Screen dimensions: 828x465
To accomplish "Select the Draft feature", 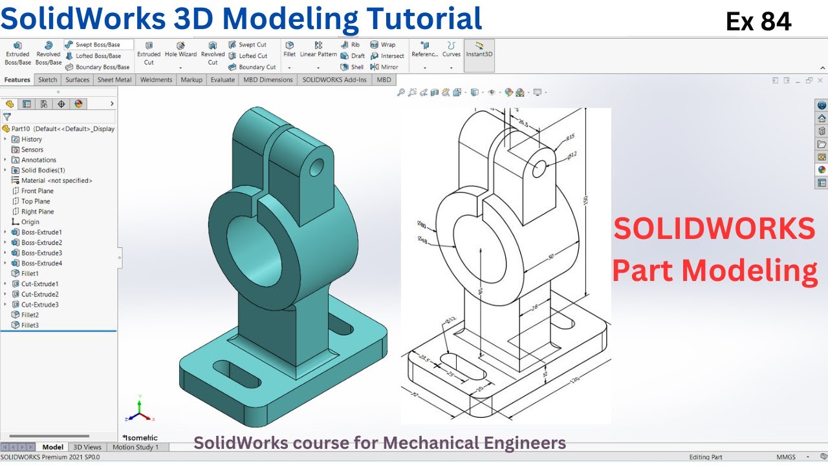I will point(353,56).
